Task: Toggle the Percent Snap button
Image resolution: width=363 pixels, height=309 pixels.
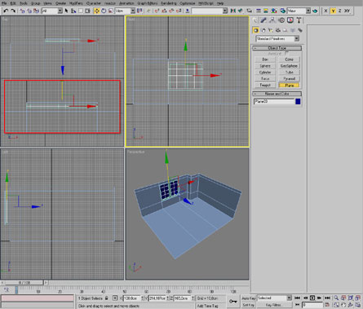Action: 171,11
